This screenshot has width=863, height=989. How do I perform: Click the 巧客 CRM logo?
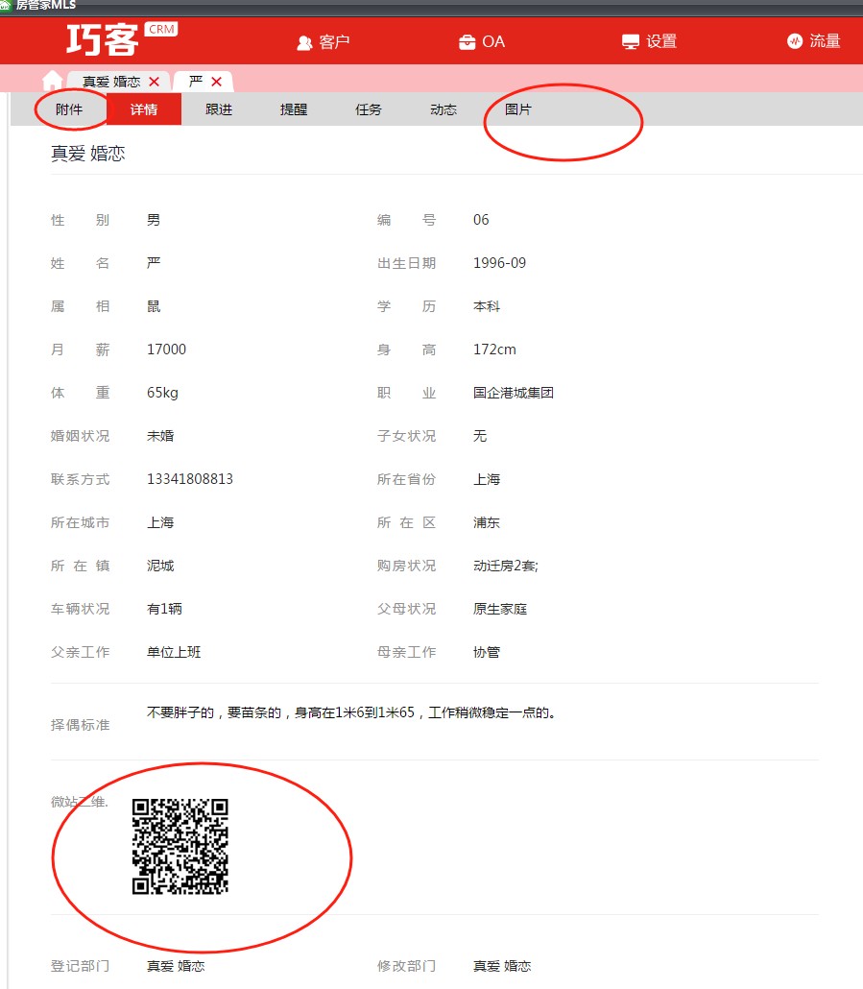pyautogui.click(x=121, y=39)
